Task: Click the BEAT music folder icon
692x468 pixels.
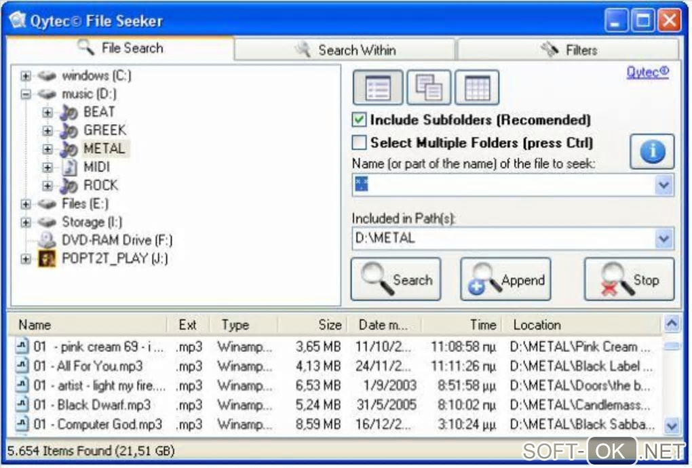Action: (69, 113)
